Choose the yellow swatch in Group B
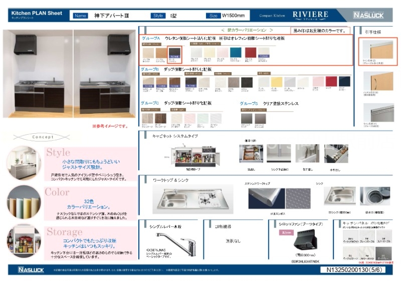Screen dimensions: 401x283 click(x=276, y=82)
